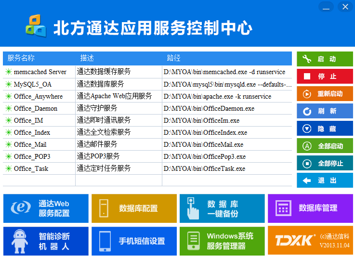Screen dimensions: 355x257
Task: Open the 数据库管理 tile
Action: (x=310, y=208)
